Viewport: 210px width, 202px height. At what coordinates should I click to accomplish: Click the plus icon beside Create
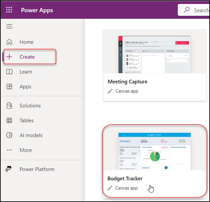[x=9, y=57]
